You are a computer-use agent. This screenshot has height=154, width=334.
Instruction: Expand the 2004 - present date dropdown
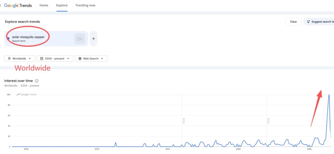(55, 59)
